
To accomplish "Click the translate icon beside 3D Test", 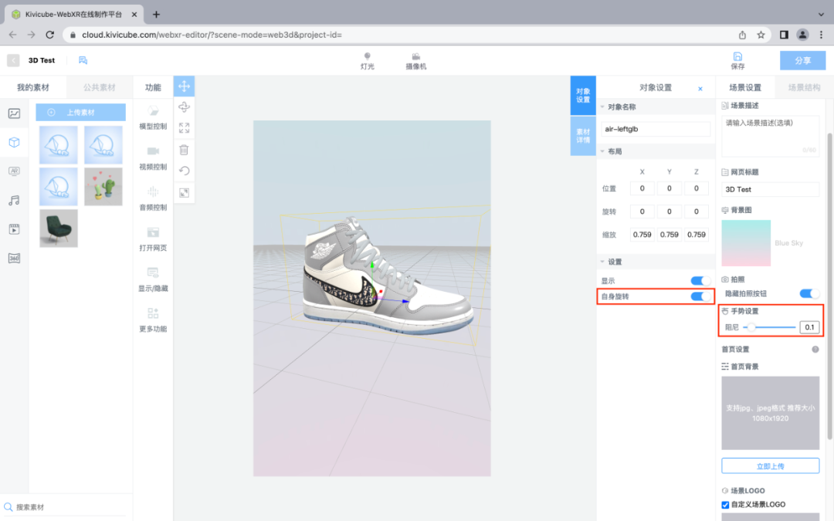I will tap(83, 60).
